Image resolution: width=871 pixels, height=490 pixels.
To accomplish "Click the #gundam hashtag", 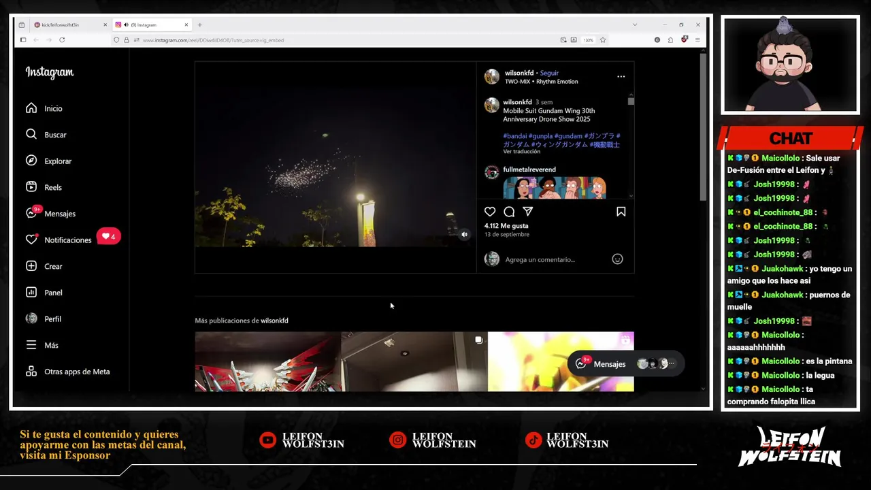I will 568,136.
